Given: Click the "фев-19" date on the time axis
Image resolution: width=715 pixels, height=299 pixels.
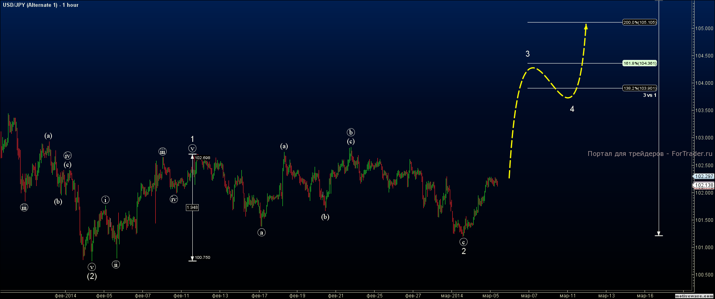Looking at the screenshot, I should 297,296.
